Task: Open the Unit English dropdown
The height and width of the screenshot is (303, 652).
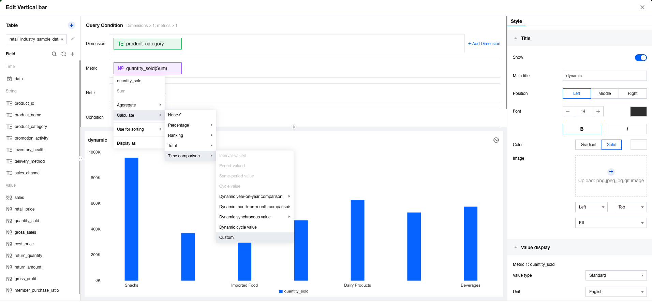Action: 616,292
